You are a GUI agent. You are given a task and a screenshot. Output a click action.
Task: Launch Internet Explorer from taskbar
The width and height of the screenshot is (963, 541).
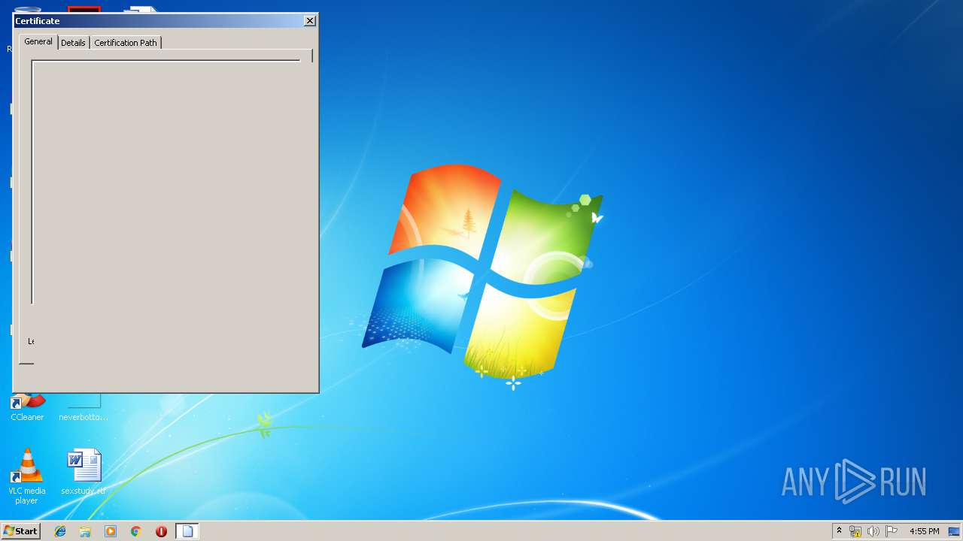60,531
